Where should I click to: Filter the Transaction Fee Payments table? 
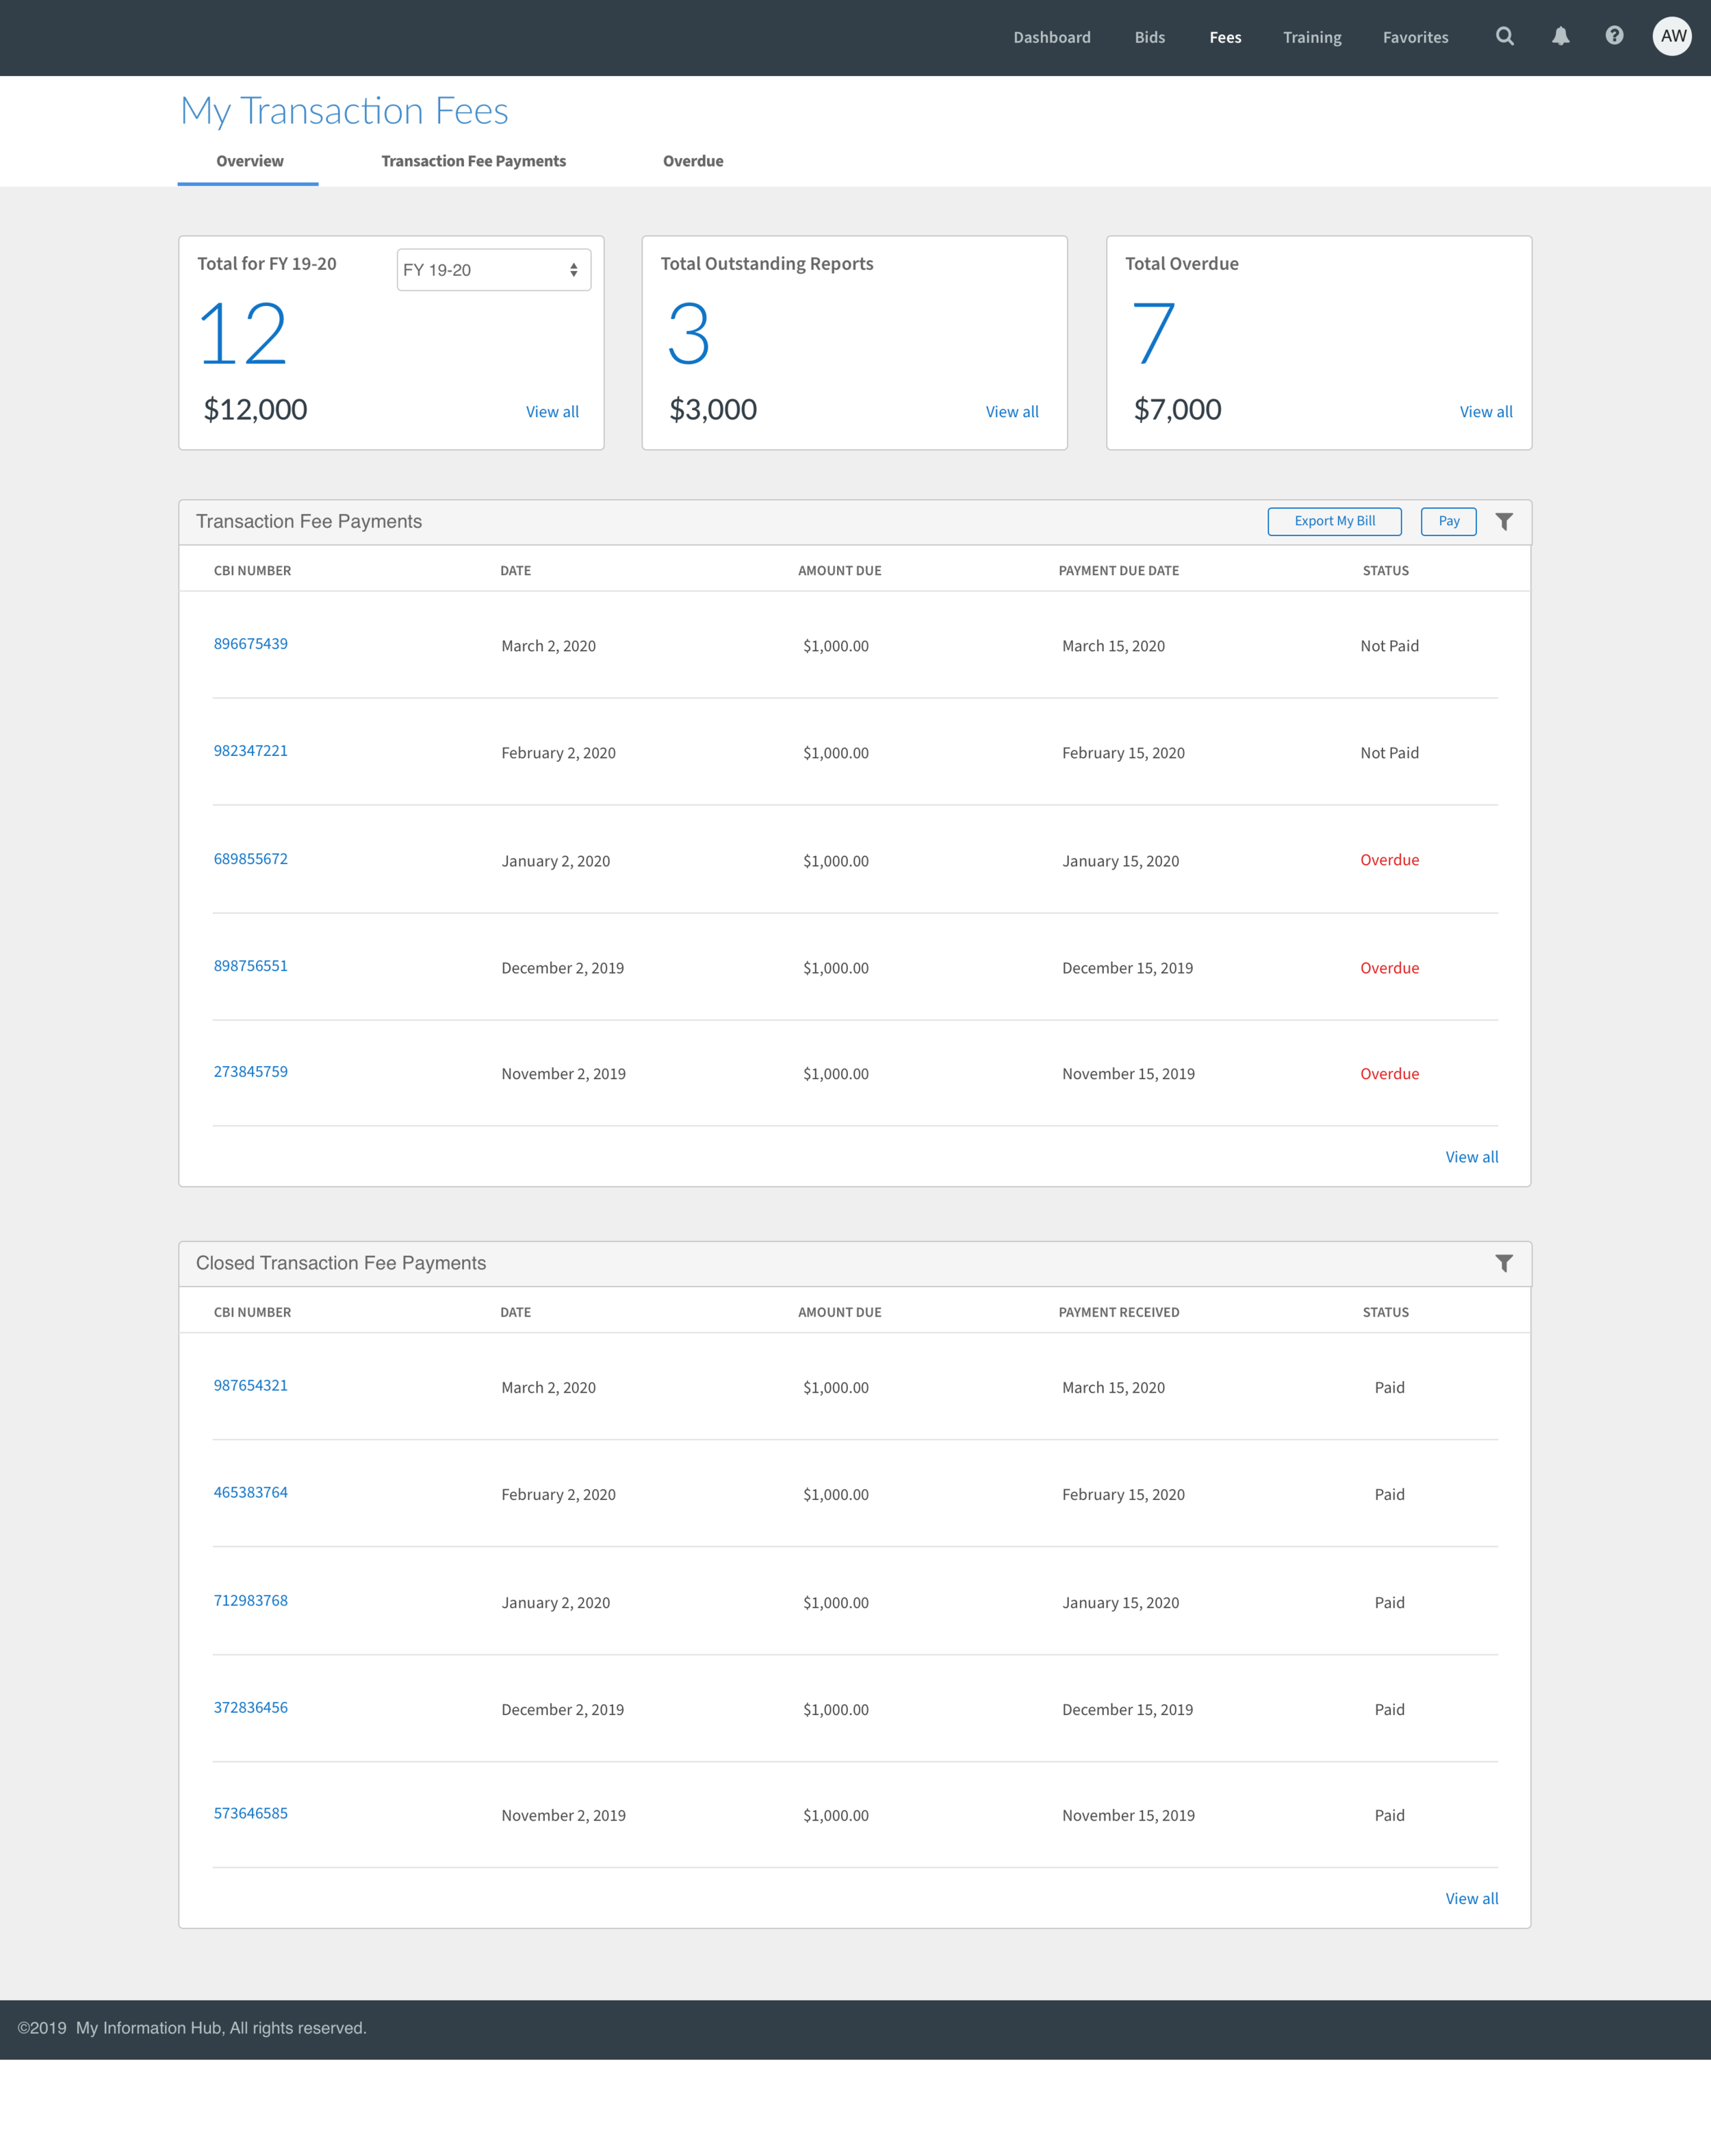(1503, 521)
